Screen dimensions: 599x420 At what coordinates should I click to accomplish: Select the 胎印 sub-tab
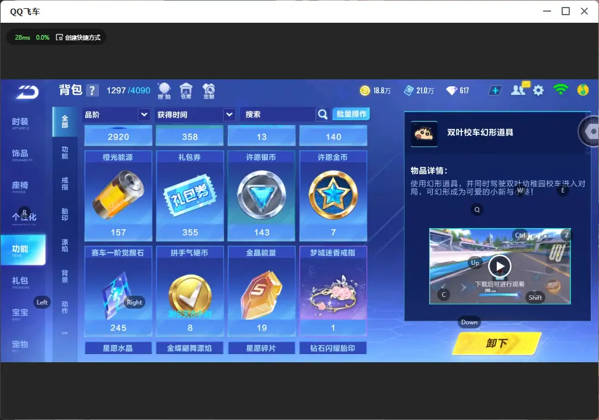[65, 215]
